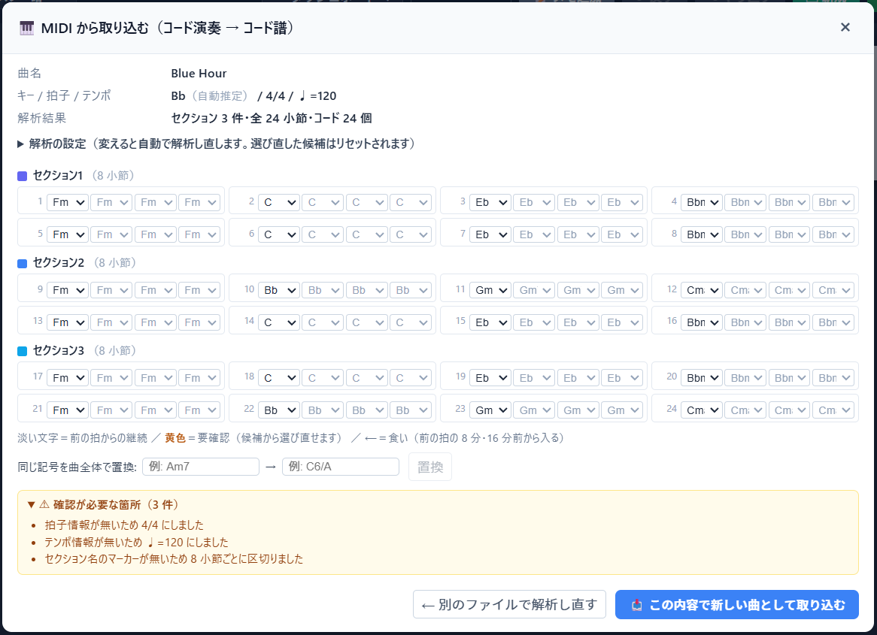Close the MIDI import dialog
877x635 pixels.
pyautogui.click(x=845, y=27)
